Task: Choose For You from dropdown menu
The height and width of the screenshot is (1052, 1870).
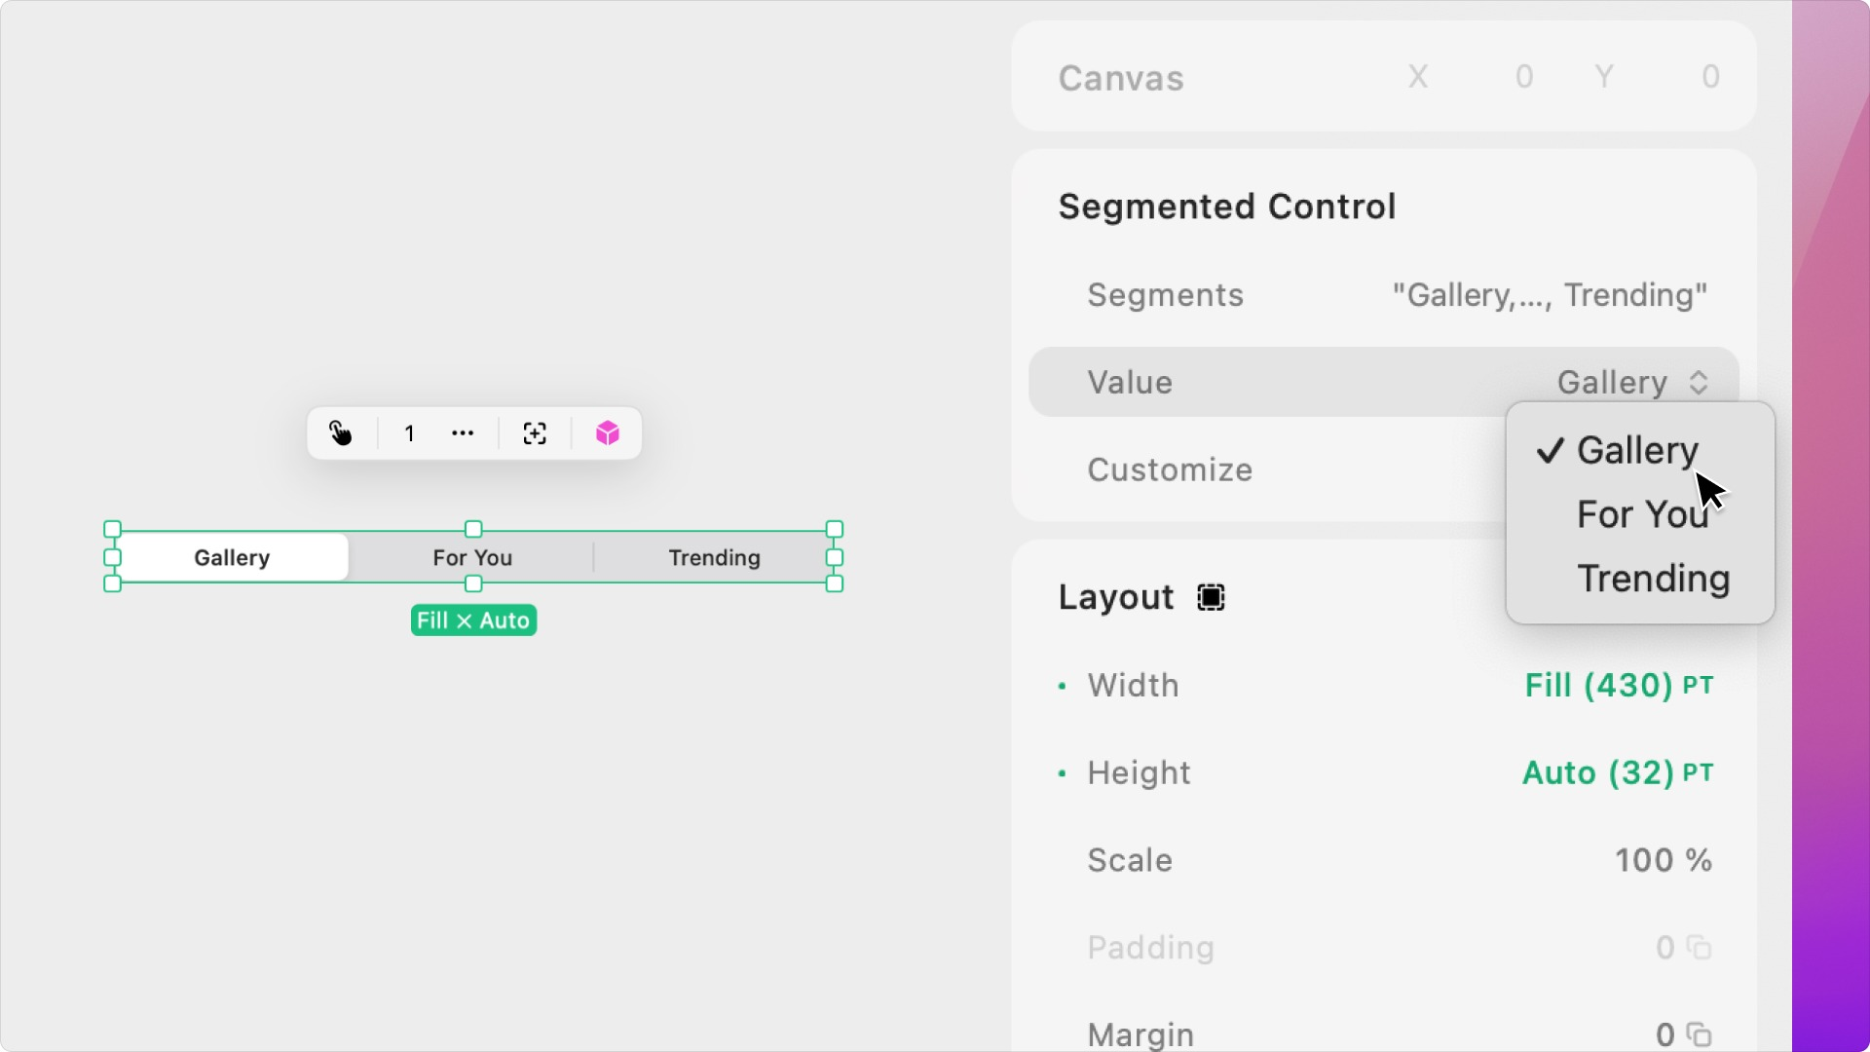Action: [x=1642, y=514]
